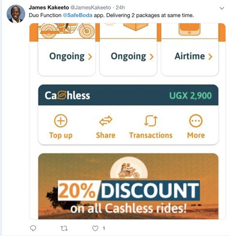Screen dimensions: 229x236
Task: Click James Kakeeto's profile avatar
Action: click(x=16, y=14)
